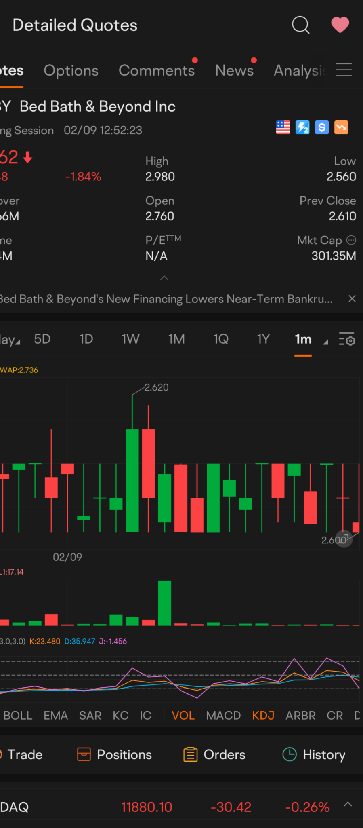This screenshot has width=363, height=828.
Task: Open the hamburger tab list menu
Action: click(x=344, y=70)
